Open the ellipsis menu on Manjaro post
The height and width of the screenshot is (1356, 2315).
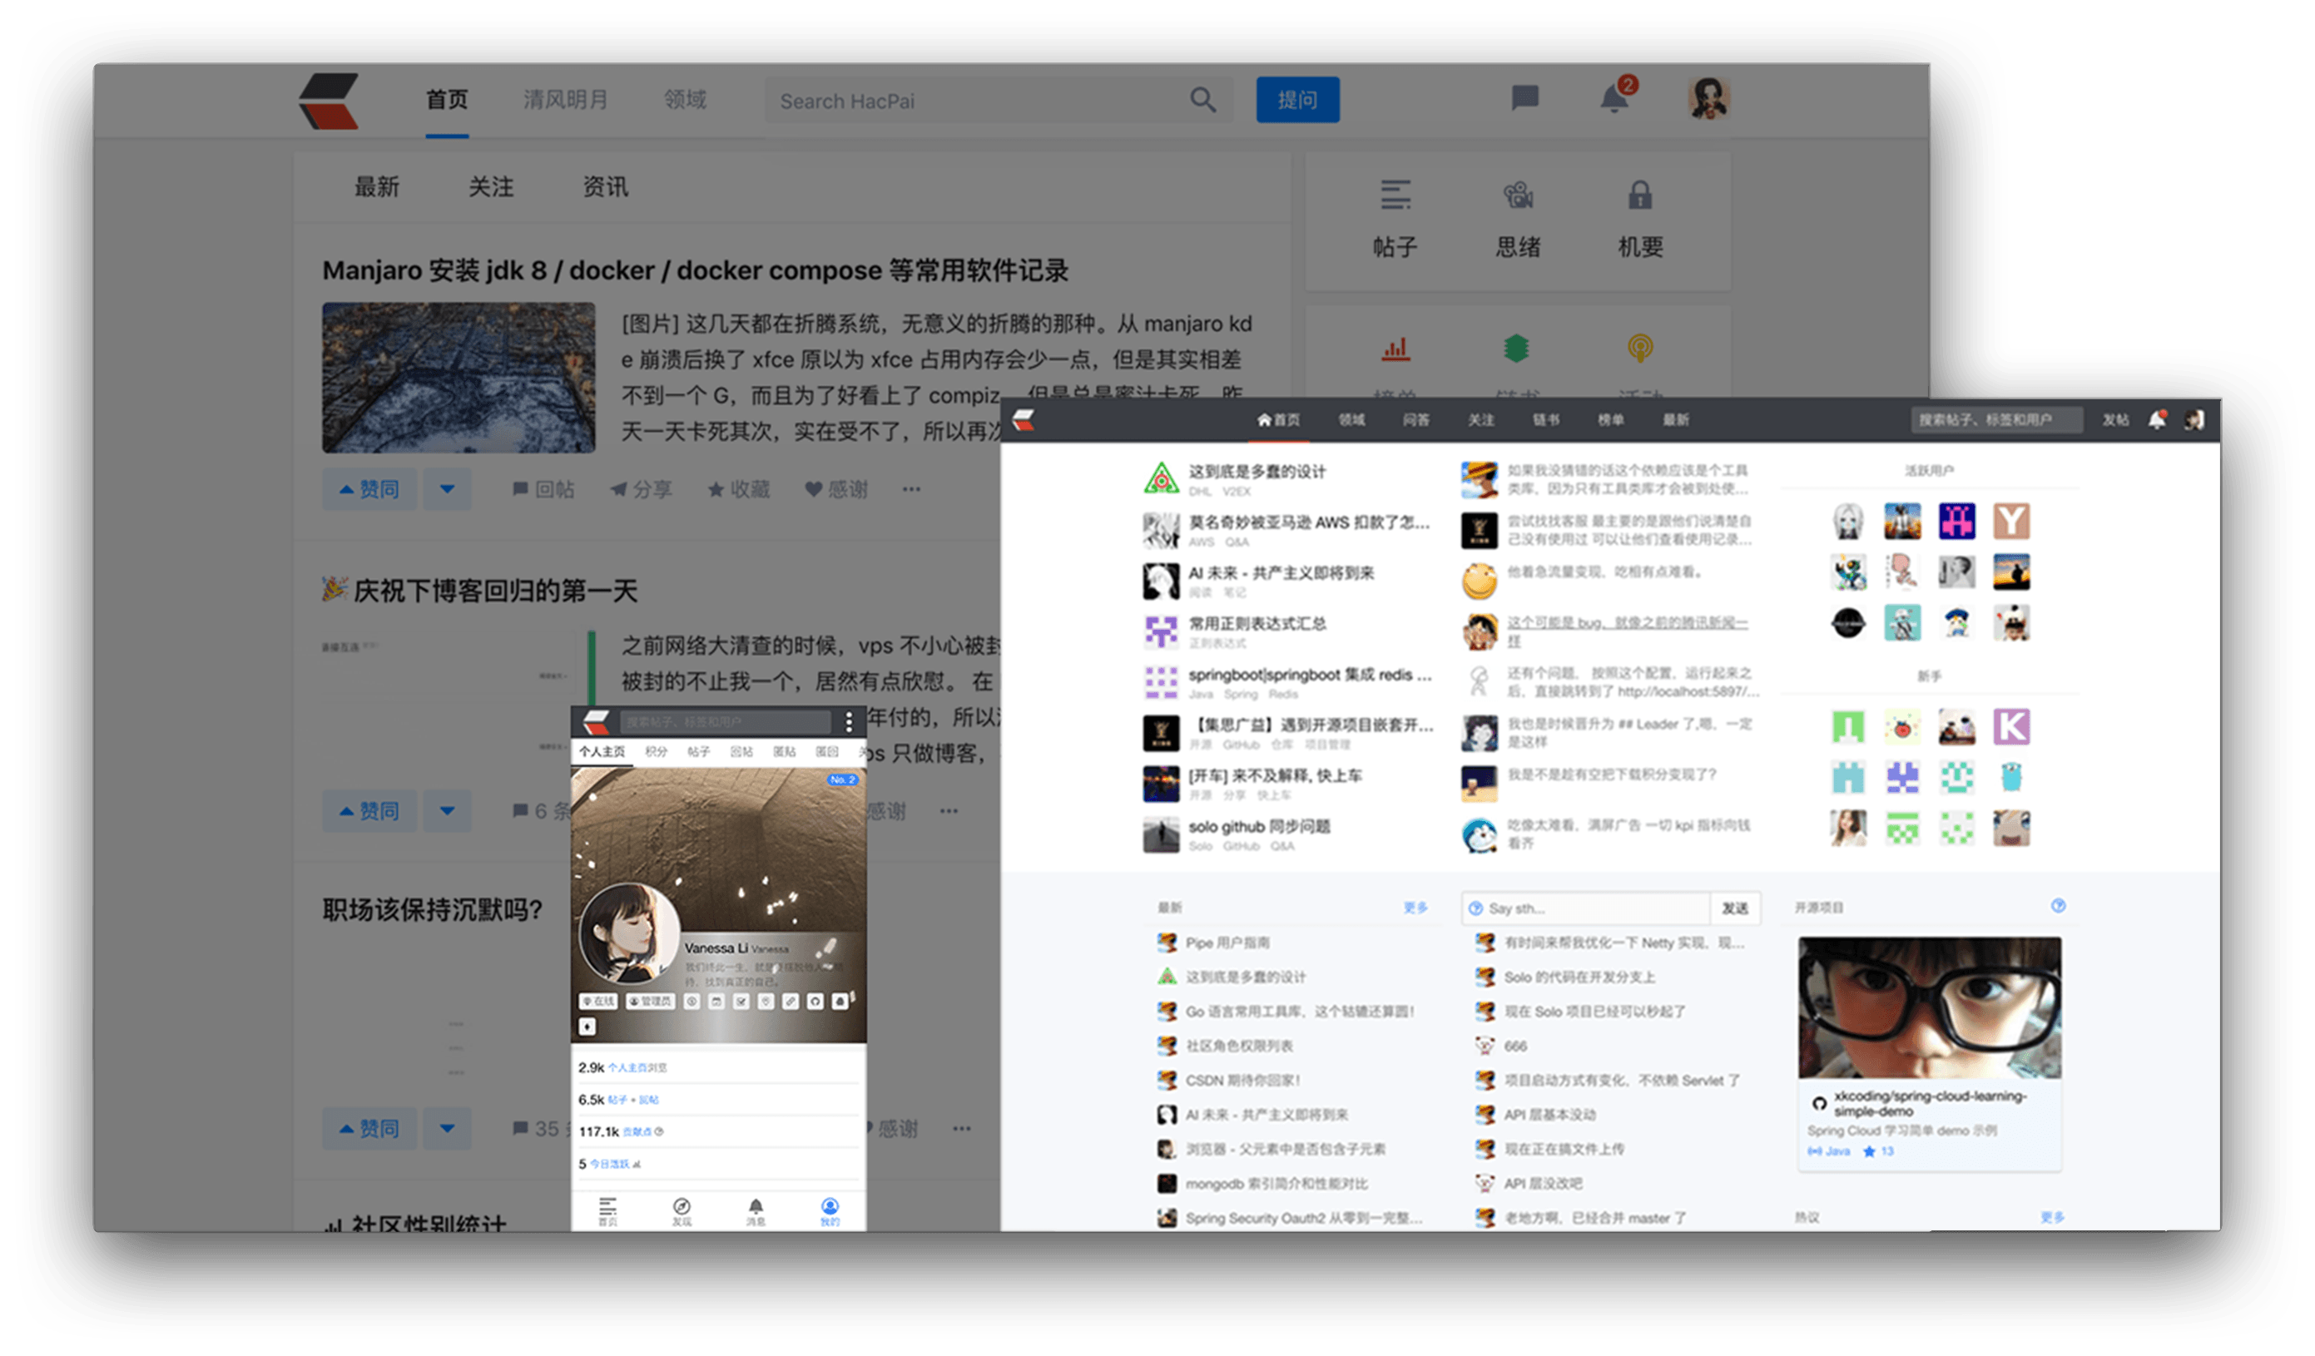(x=911, y=490)
